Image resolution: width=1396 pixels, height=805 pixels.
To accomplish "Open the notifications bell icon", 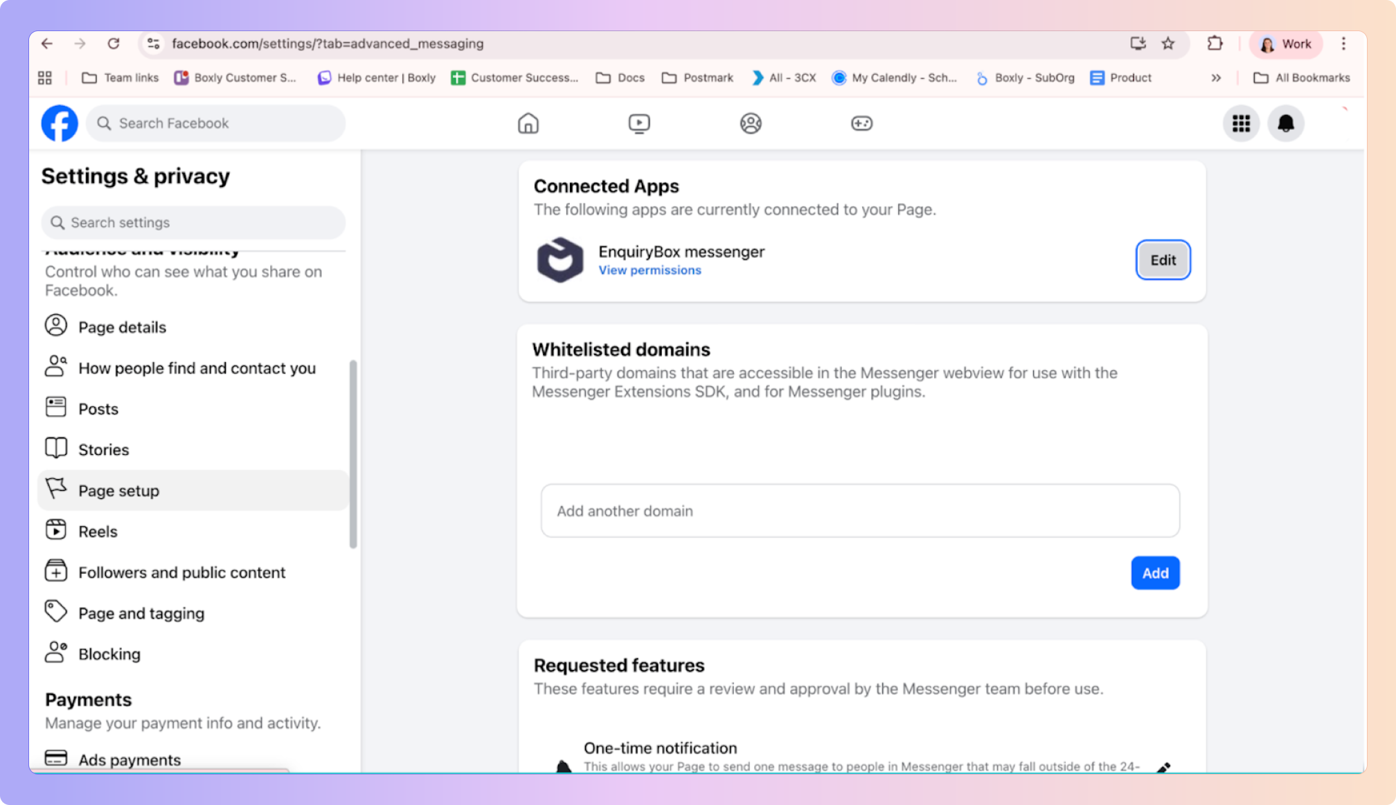I will (x=1286, y=123).
